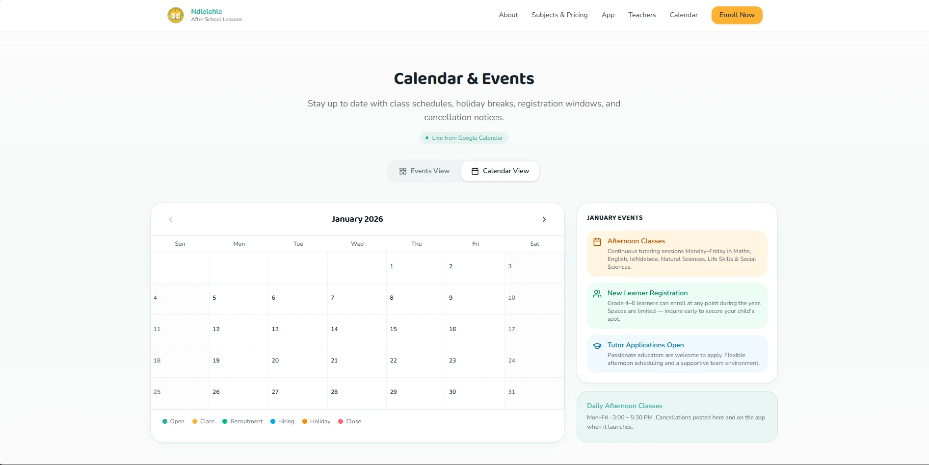Open the New Learner Registration event card
The width and height of the screenshot is (929, 465).
[677, 306]
